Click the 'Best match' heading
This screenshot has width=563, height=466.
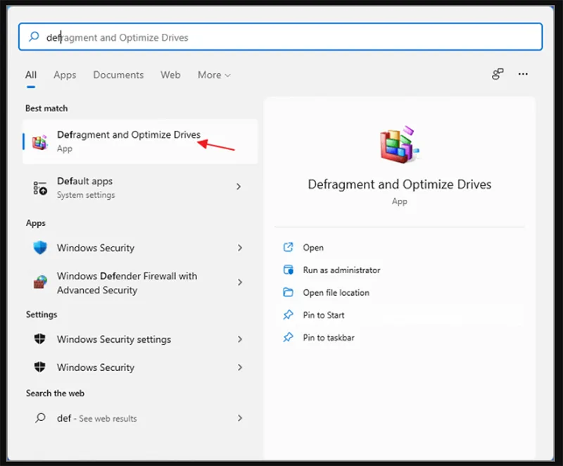46,108
